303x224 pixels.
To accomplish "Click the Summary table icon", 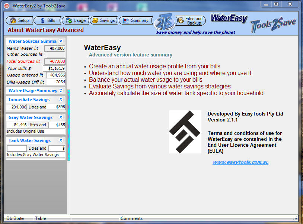I will [x=126, y=20].
